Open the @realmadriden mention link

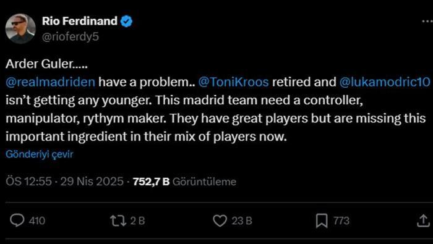tap(50, 82)
